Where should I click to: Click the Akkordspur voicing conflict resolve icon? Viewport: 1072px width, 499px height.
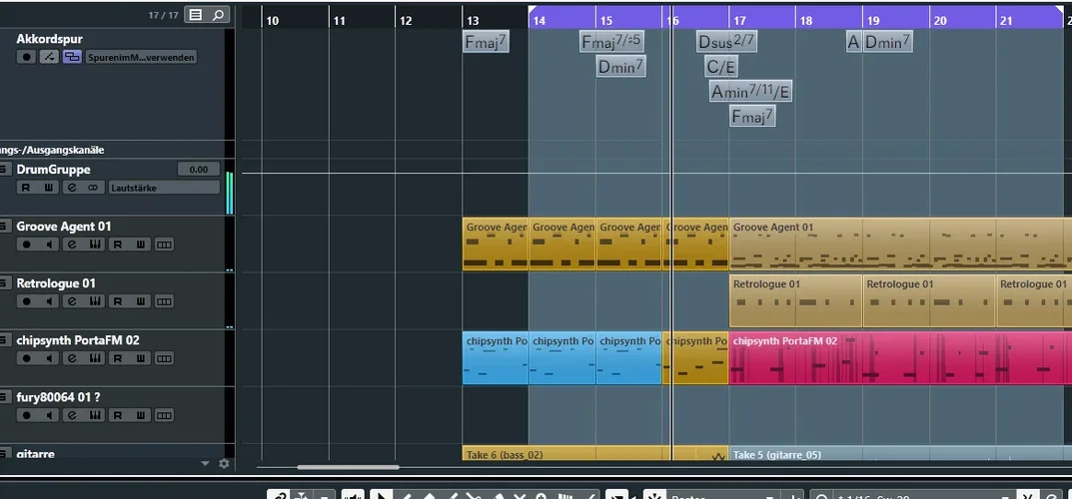pos(48,58)
